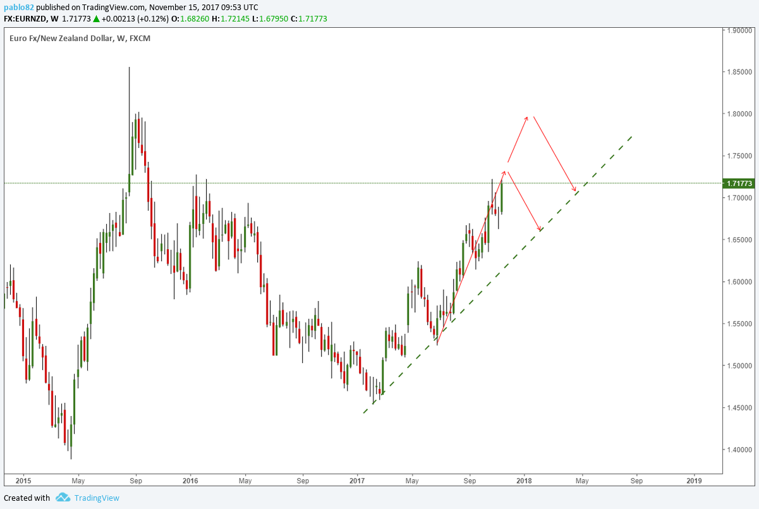Click the 2016 time axis label
Viewport: 759px width, 509px height.
pos(190,480)
